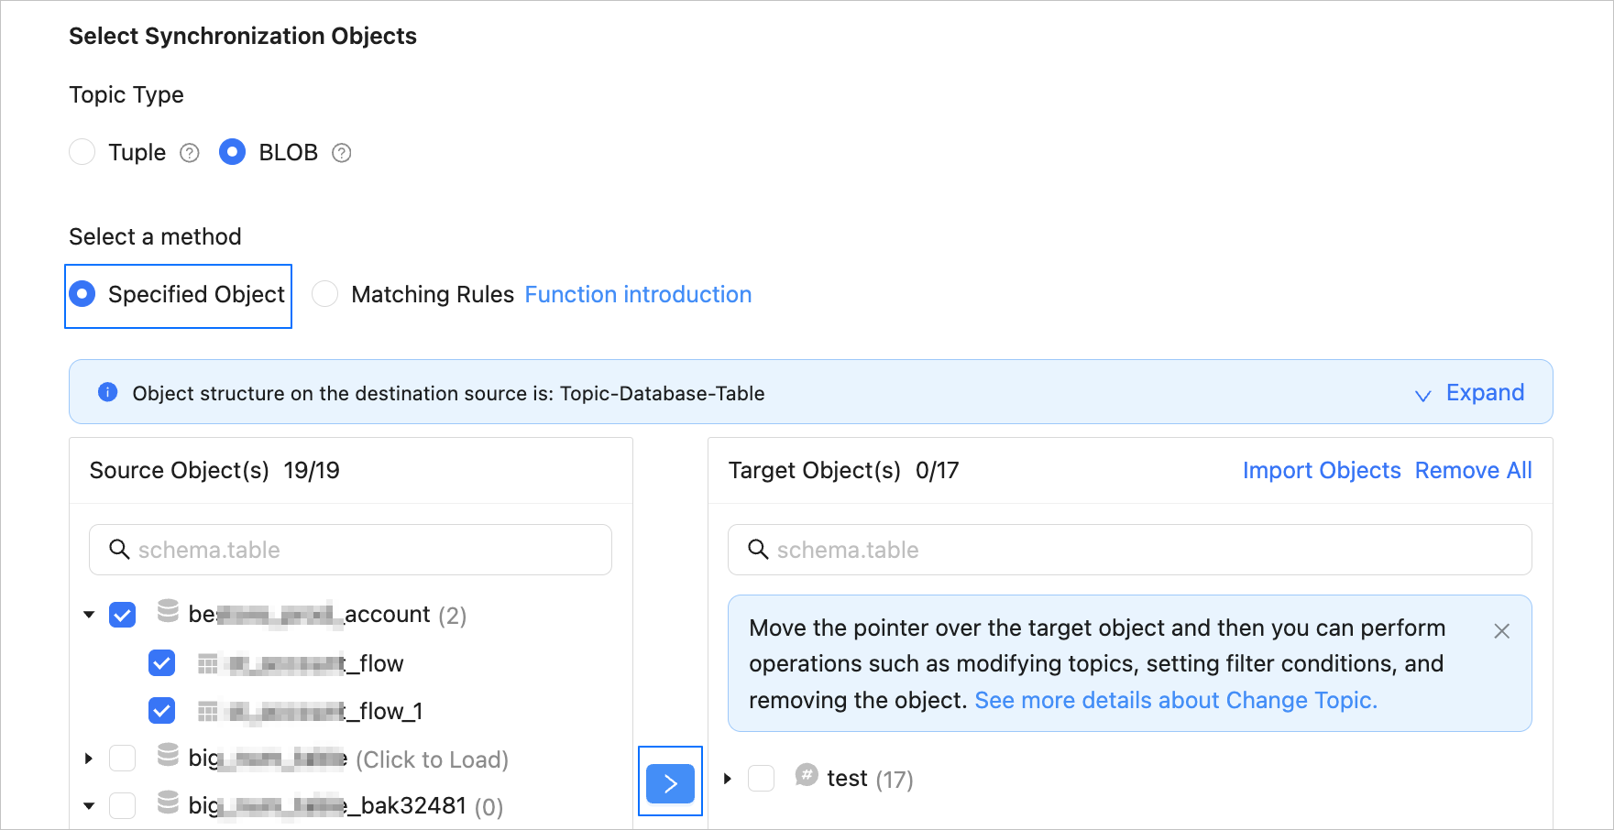The width and height of the screenshot is (1614, 830).
Task: Click Remove All target objects
Action: 1473,470
